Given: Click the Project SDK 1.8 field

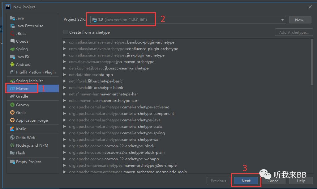Looking at the screenshot, I should (188, 20).
